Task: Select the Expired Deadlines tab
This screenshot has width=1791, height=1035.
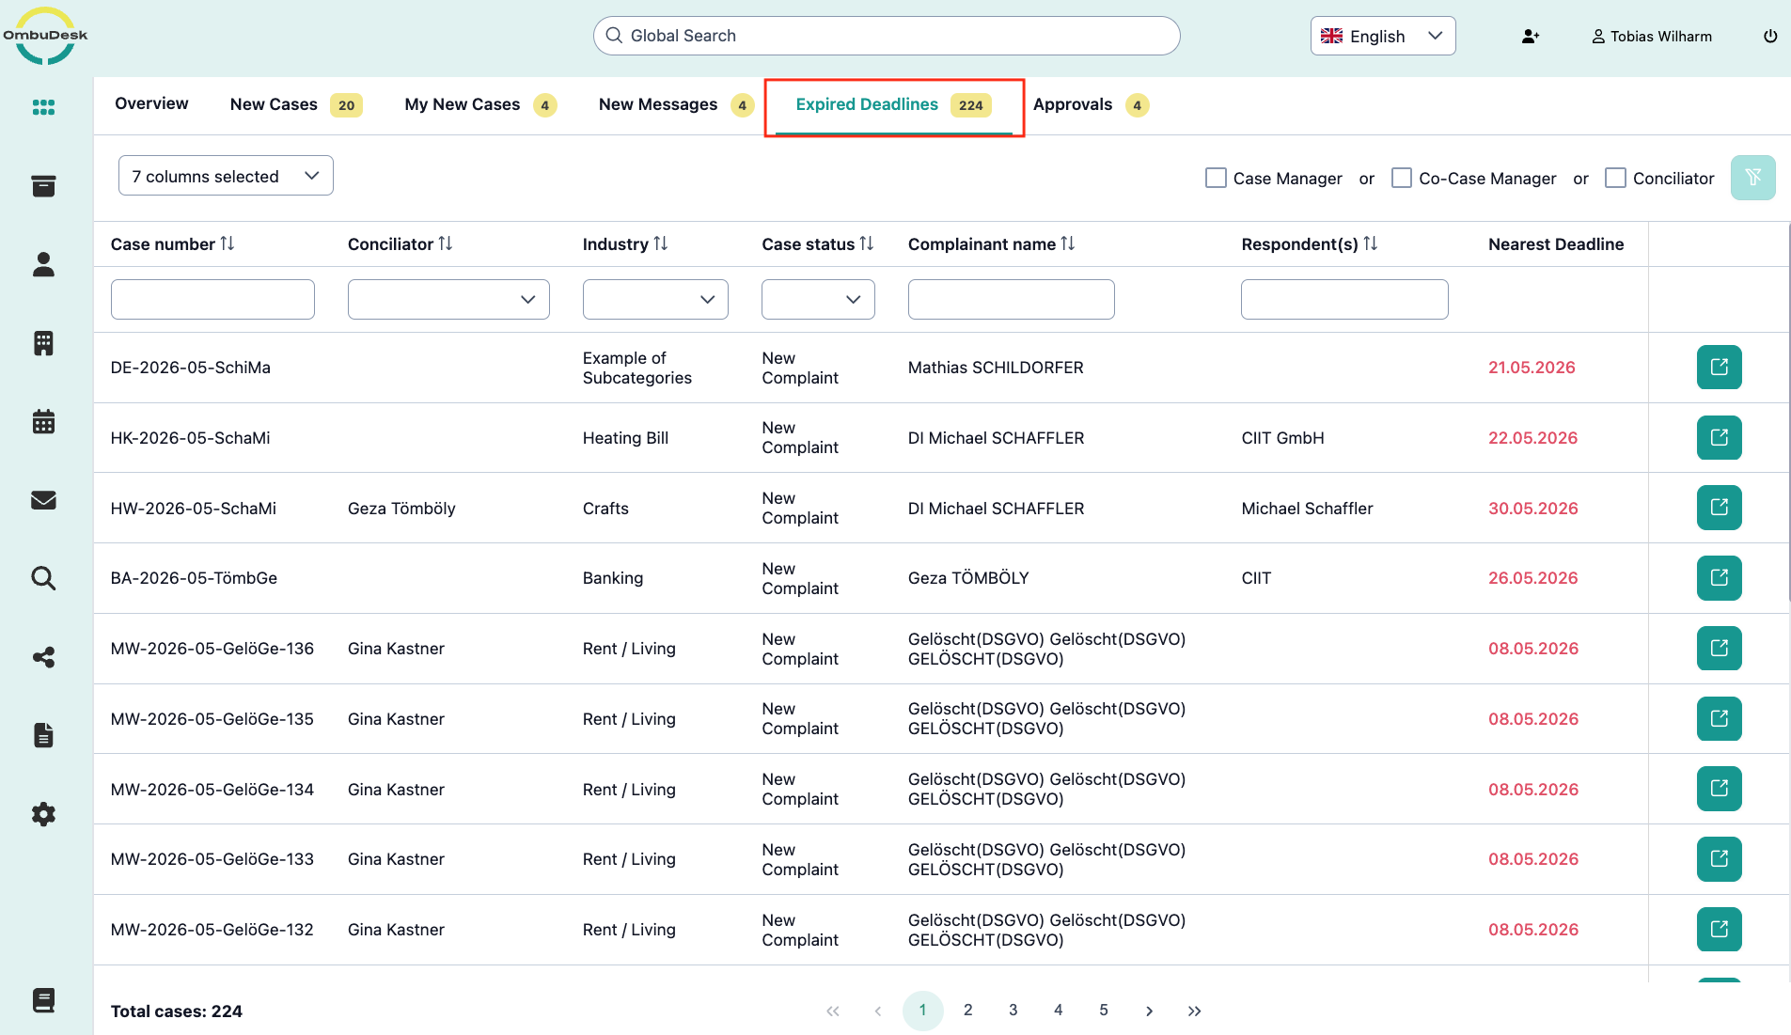Action: click(893, 104)
